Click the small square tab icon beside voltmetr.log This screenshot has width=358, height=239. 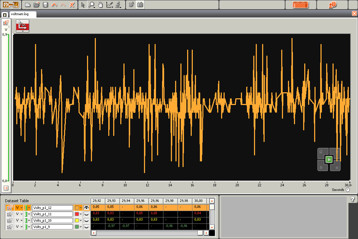pyautogui.click(x=5, y=15)
